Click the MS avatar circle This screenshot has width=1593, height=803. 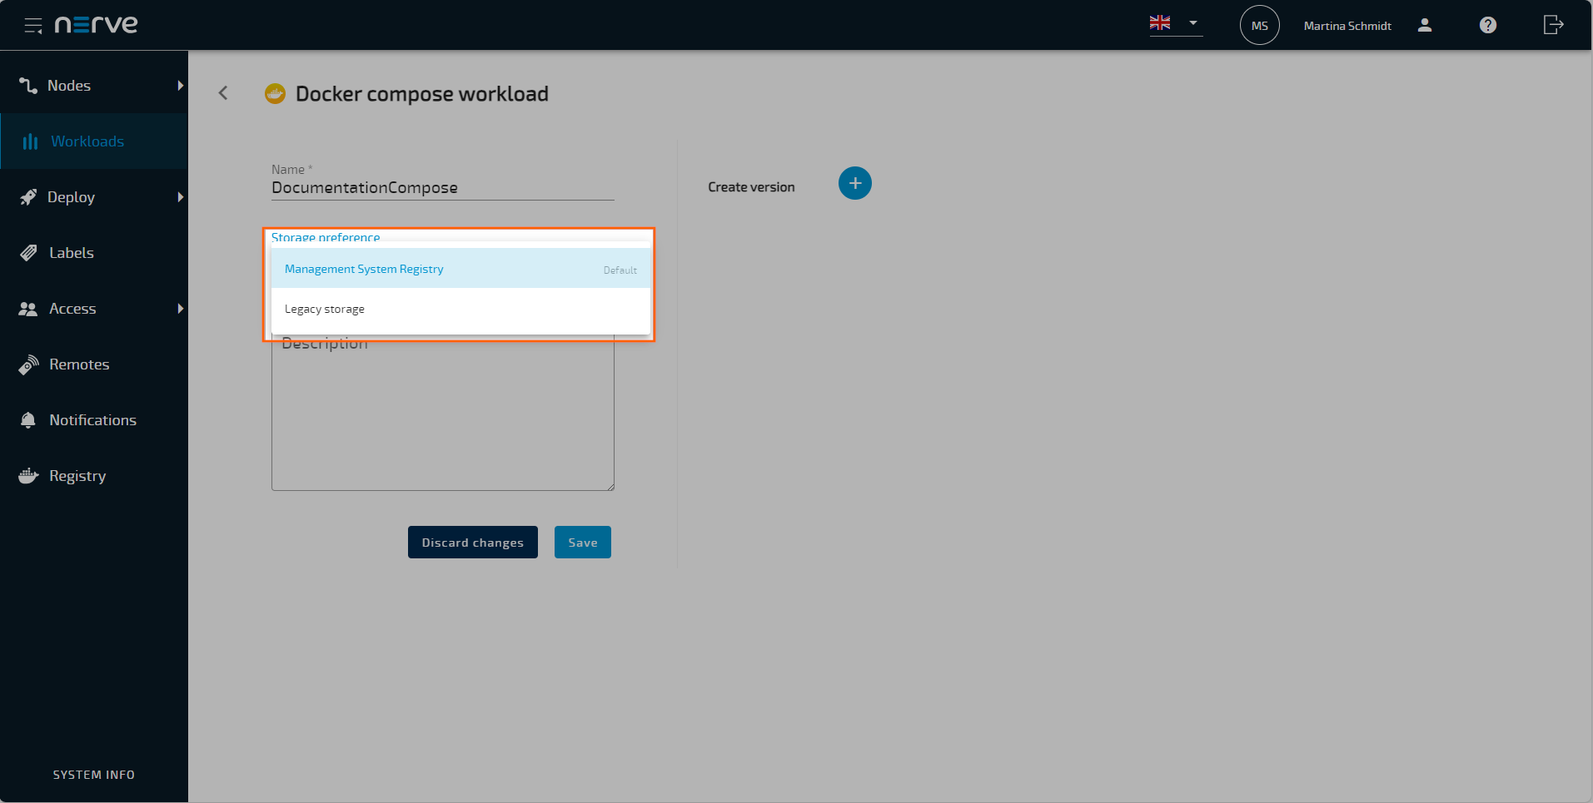(1259, 26)
